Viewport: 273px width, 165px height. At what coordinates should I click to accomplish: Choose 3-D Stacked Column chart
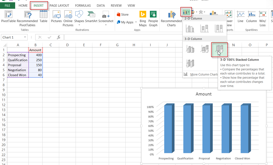coord(204,49)
